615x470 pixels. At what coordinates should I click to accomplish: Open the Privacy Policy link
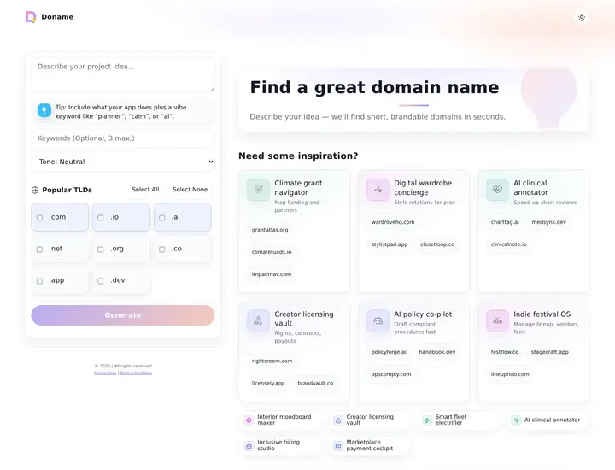pos(105,373)
